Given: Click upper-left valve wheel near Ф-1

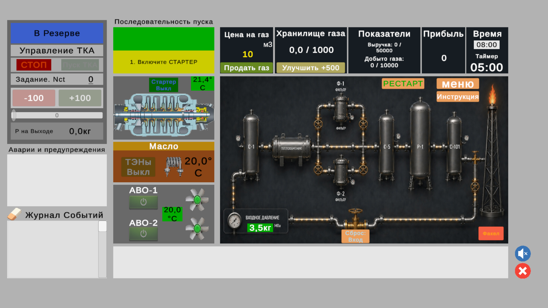Looking at the screenshot, I should click(318, 124).
